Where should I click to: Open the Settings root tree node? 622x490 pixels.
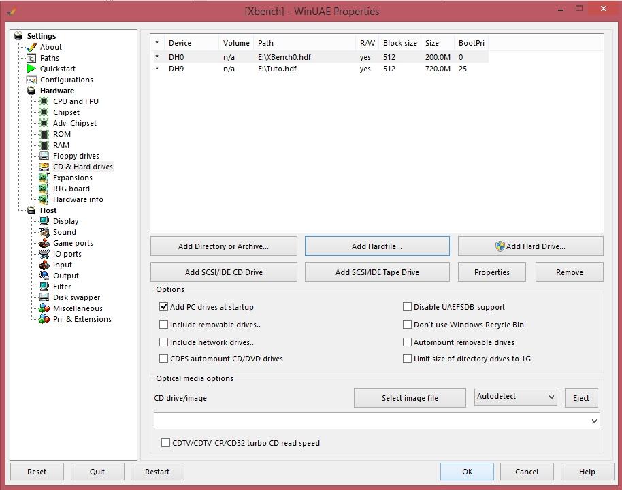[42, 36]
